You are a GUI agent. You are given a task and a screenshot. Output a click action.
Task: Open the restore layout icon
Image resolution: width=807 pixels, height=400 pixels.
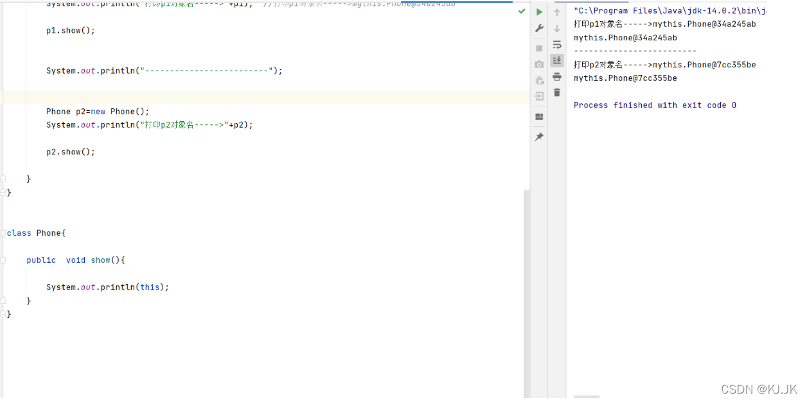[x=539, y=117]
